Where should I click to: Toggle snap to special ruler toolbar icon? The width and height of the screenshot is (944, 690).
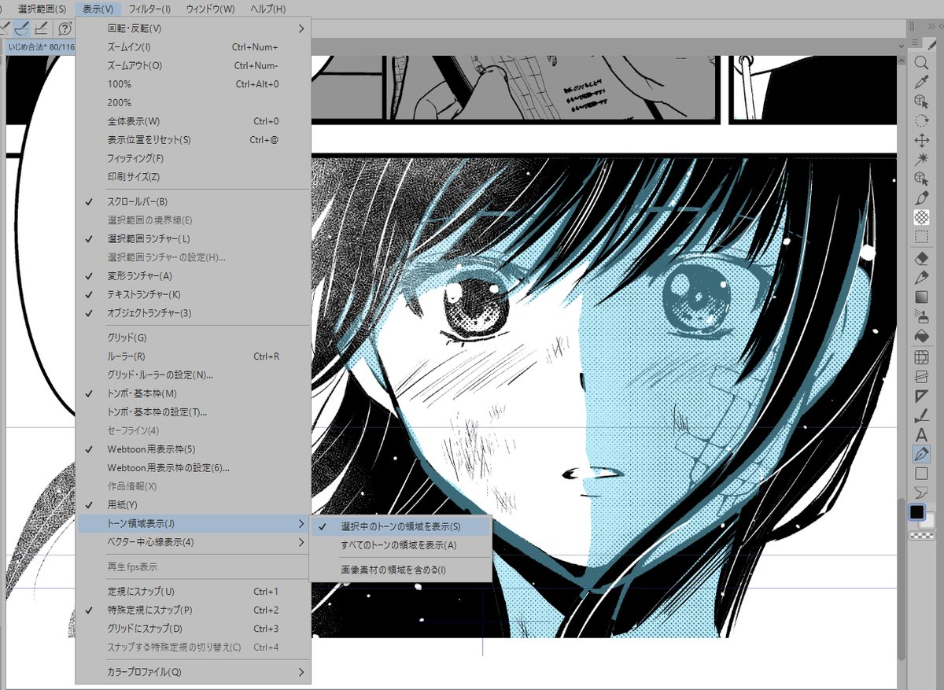(22, 28)
